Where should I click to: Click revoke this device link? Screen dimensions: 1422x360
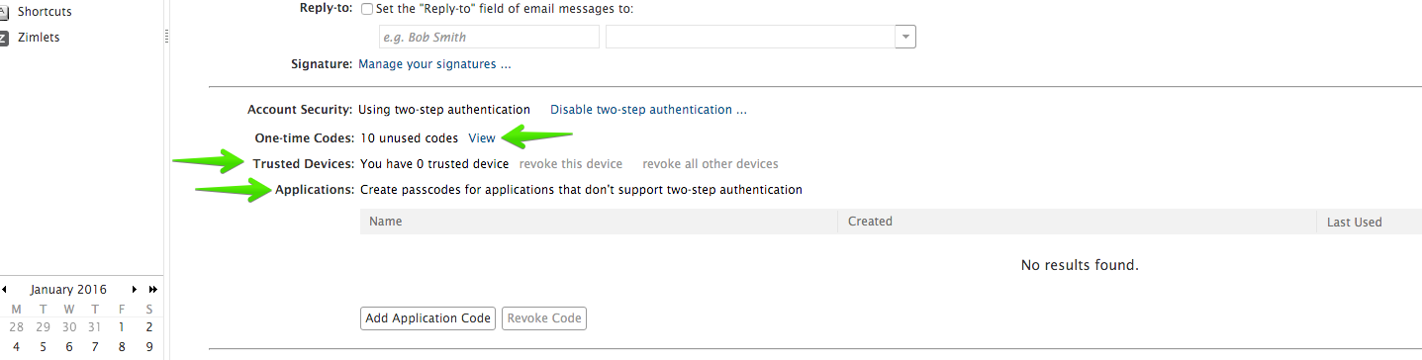click(571, 164)
